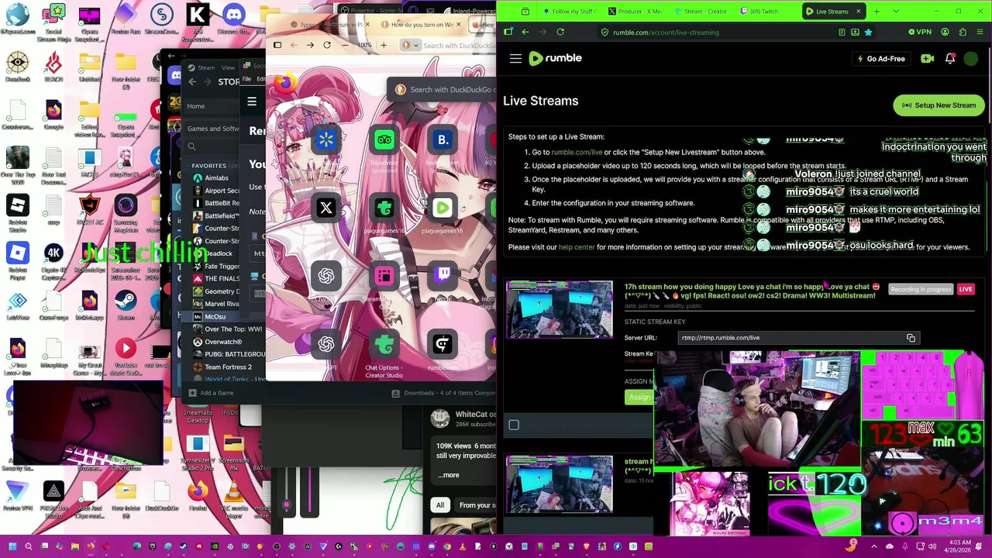Open Brave extensions puzzle icon
Image resolution: width=992 pixels, height=558 pixels.
click(962, 33)
